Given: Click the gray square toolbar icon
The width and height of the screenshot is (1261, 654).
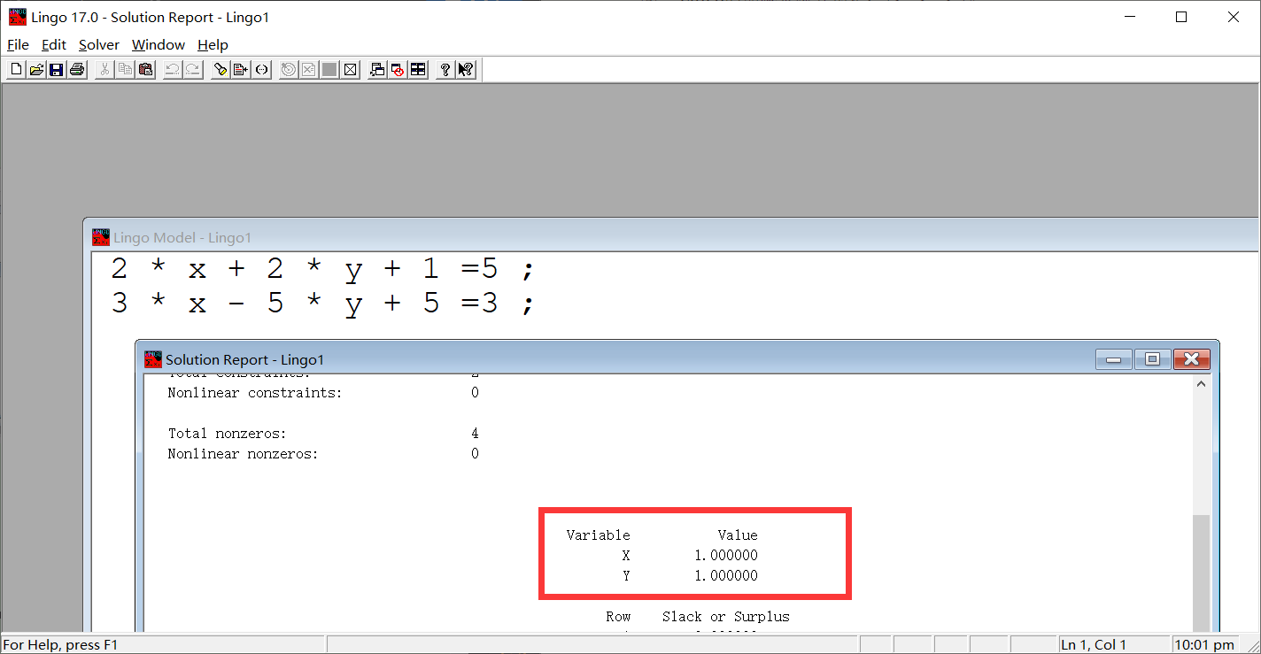Looking at the screenshot, I should click(329, 70).
